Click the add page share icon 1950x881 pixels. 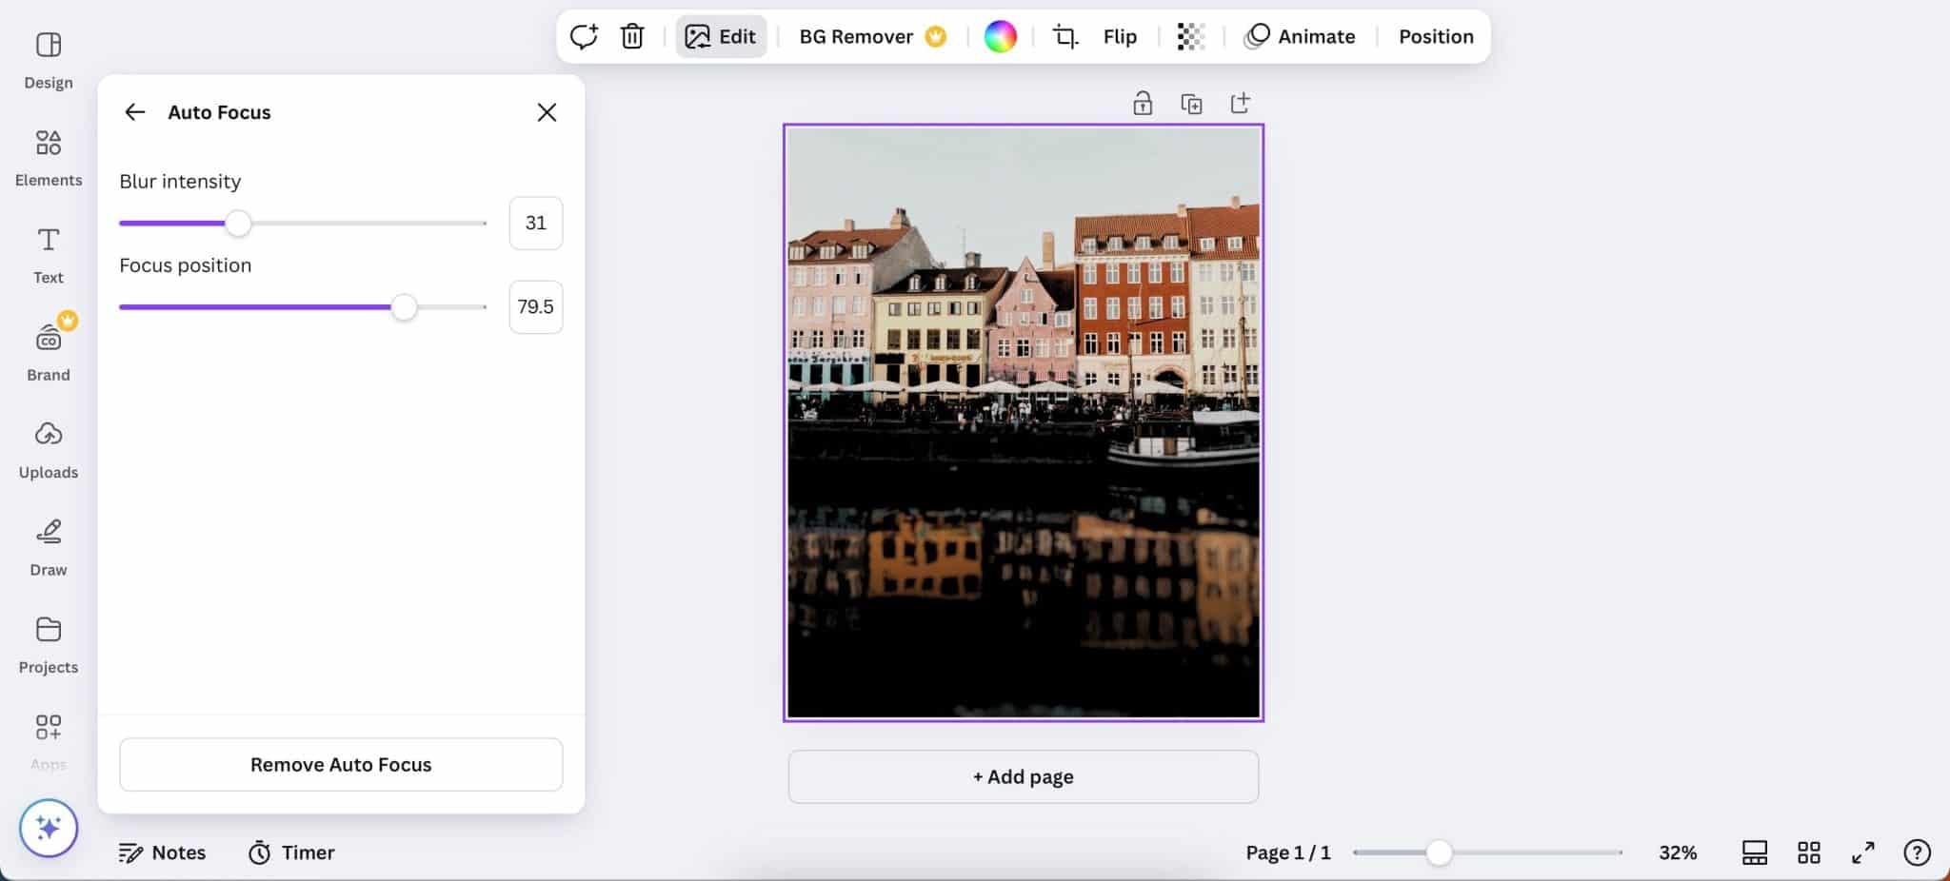pyautogui.click(x=1240, y=103)
